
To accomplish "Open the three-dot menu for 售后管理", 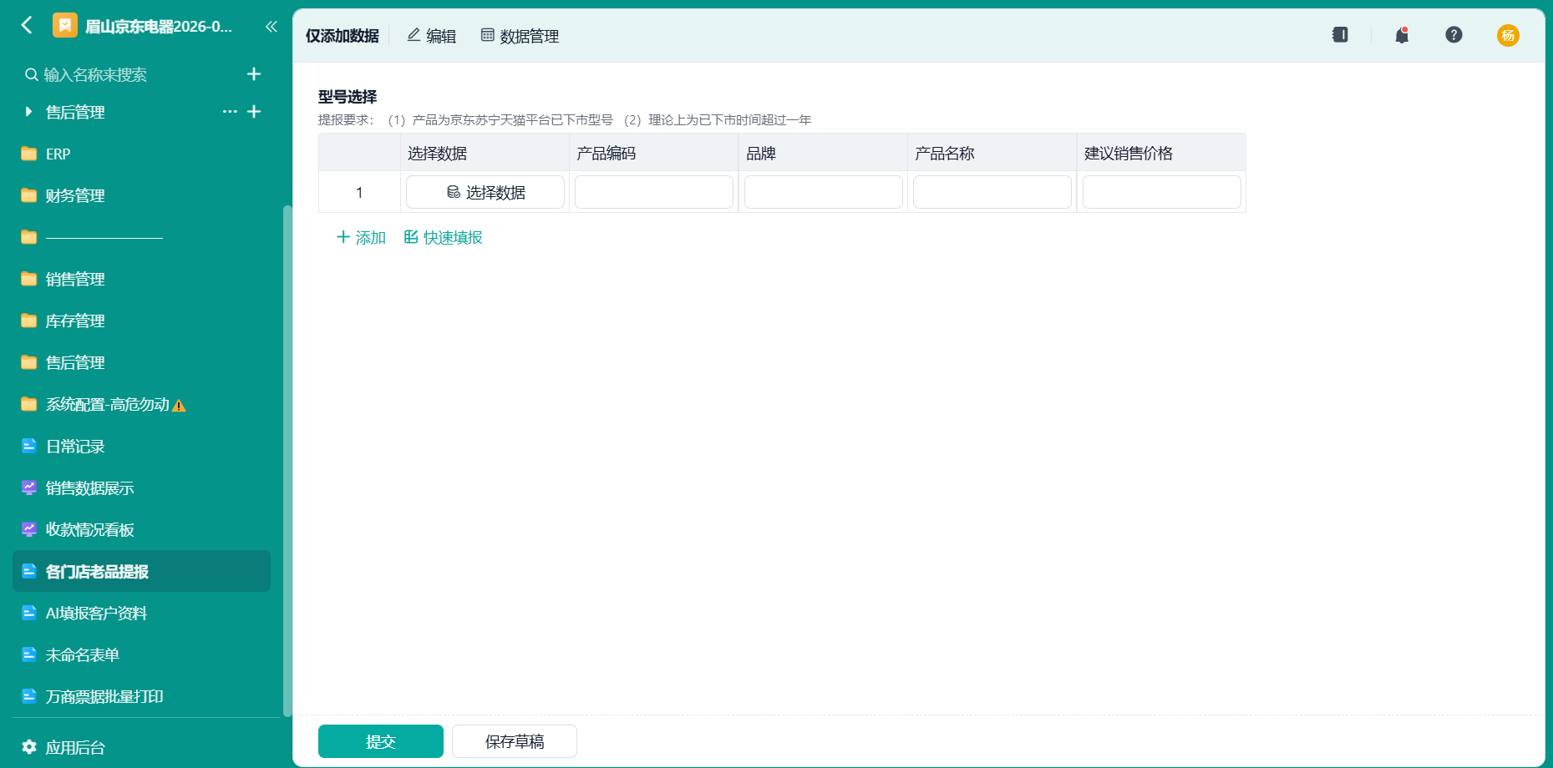I will [230, 112].
